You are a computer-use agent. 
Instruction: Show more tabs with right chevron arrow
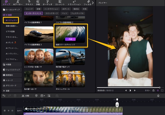92,3
